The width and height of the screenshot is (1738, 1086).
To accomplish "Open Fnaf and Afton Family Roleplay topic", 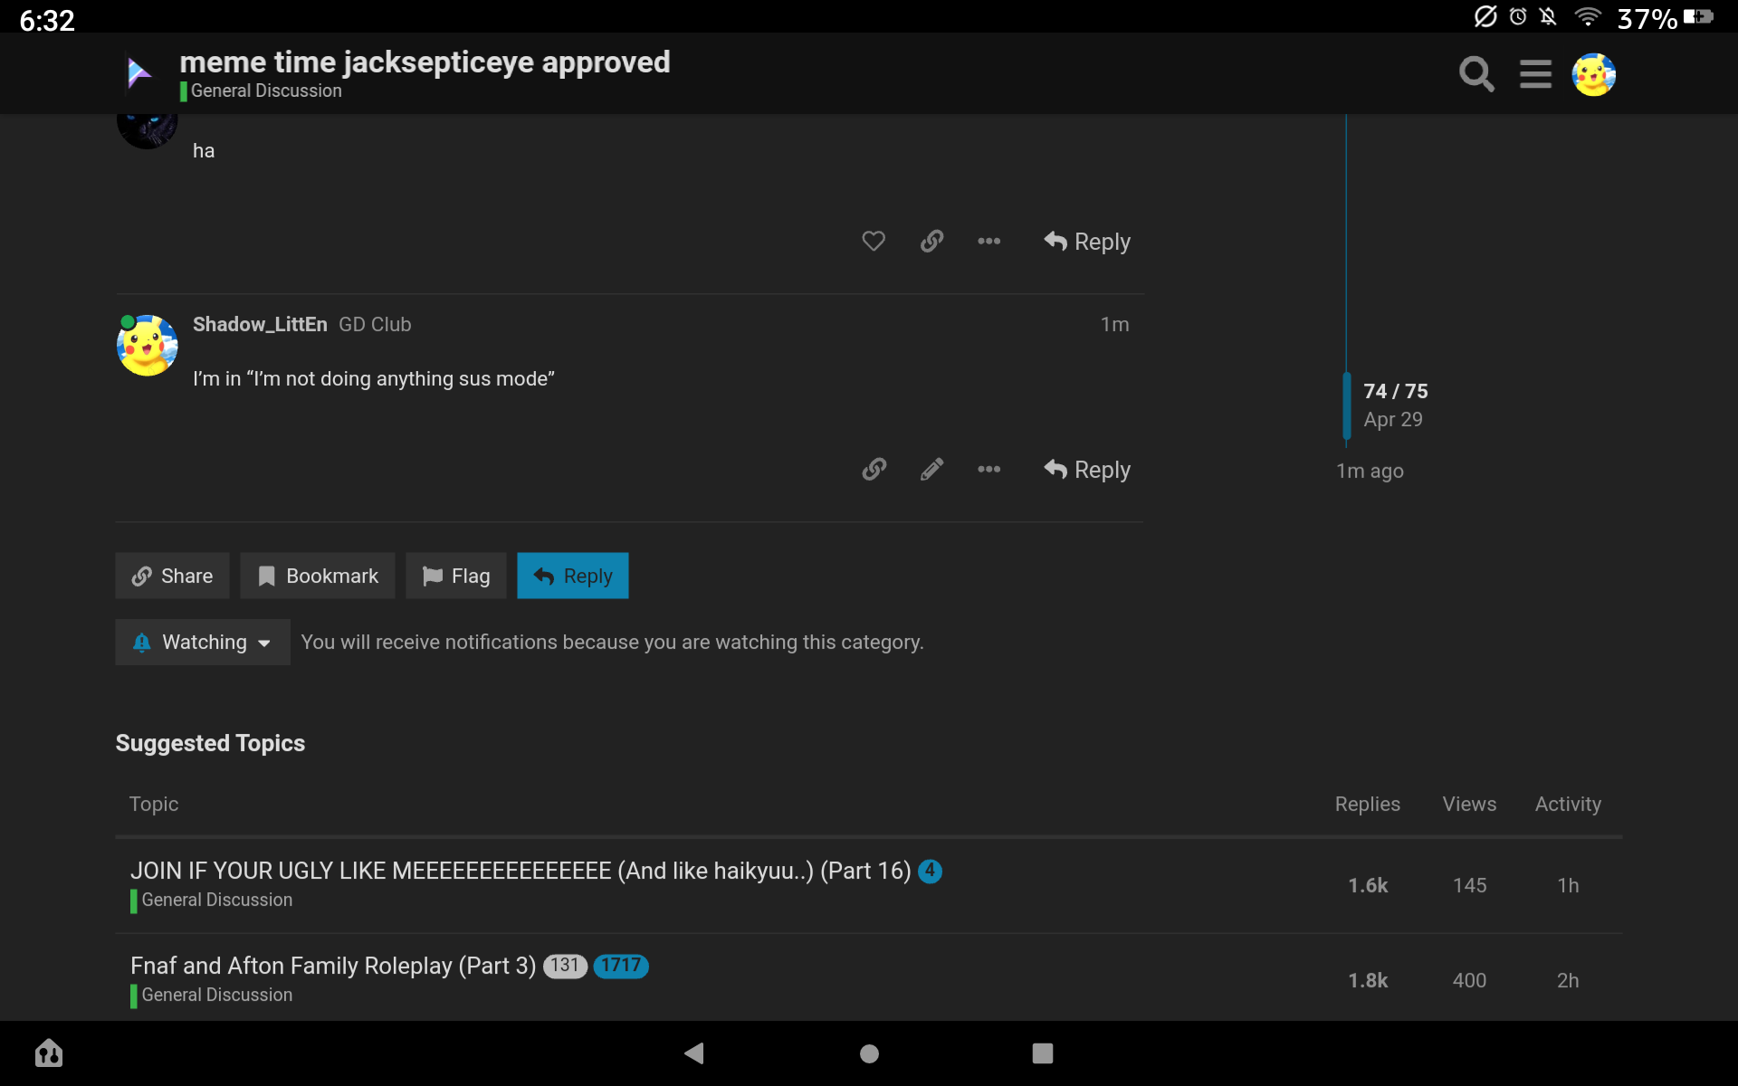I will coord(333,966).
